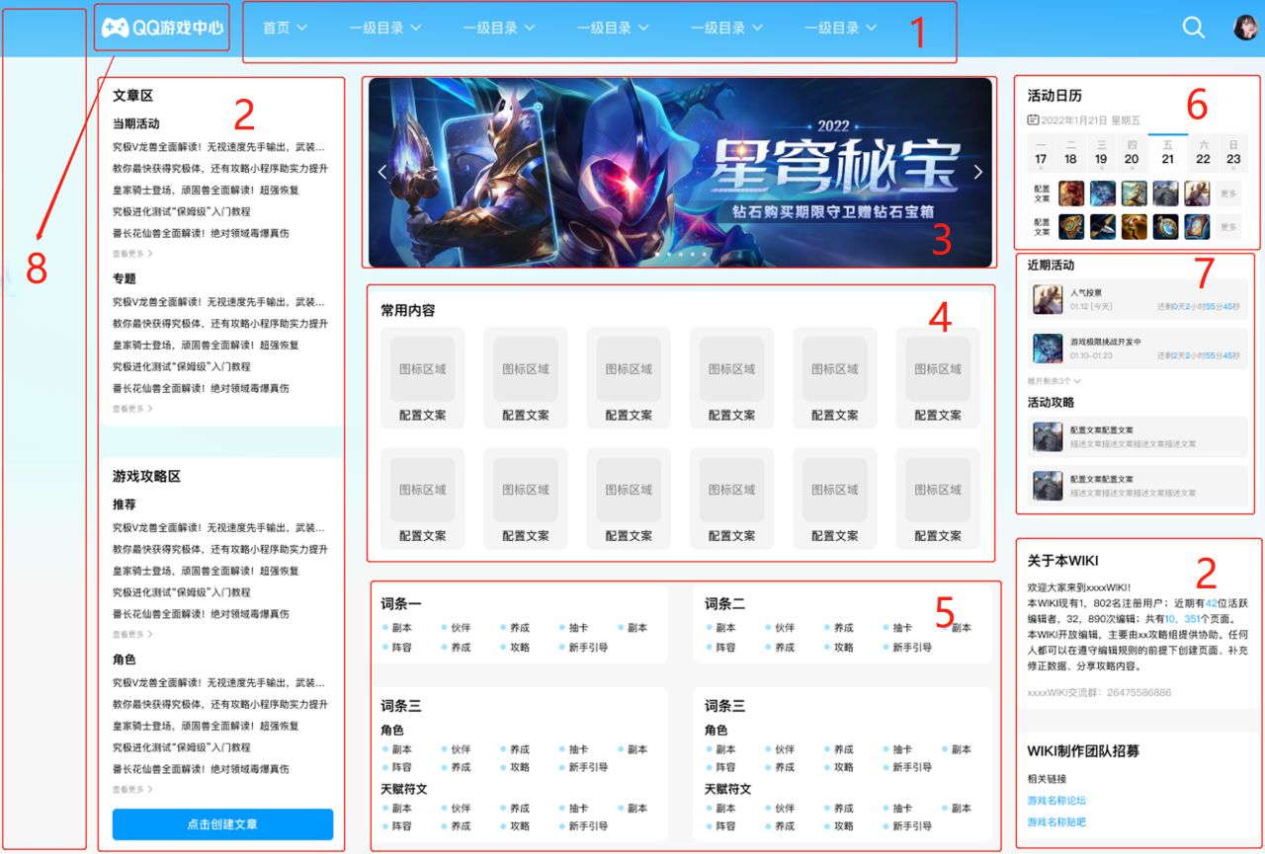Select the spear item icon in the calendar

click(x=1103, y=227)
